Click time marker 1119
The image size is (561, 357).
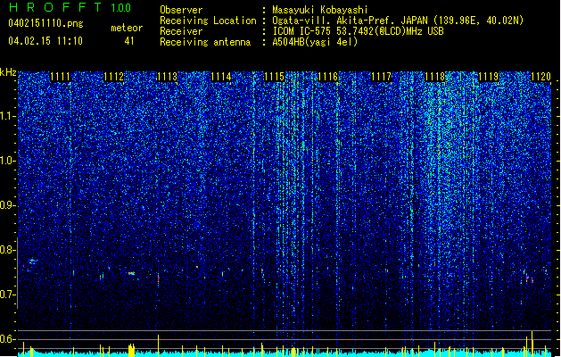coord(489,77)
